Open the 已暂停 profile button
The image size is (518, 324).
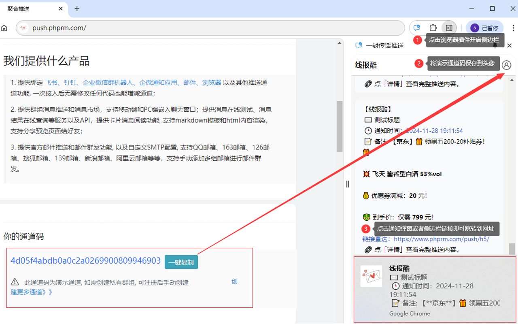coord(484,28)
